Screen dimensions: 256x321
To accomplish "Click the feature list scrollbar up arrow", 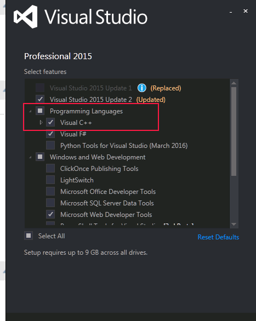I will click(x=234, y=83).
